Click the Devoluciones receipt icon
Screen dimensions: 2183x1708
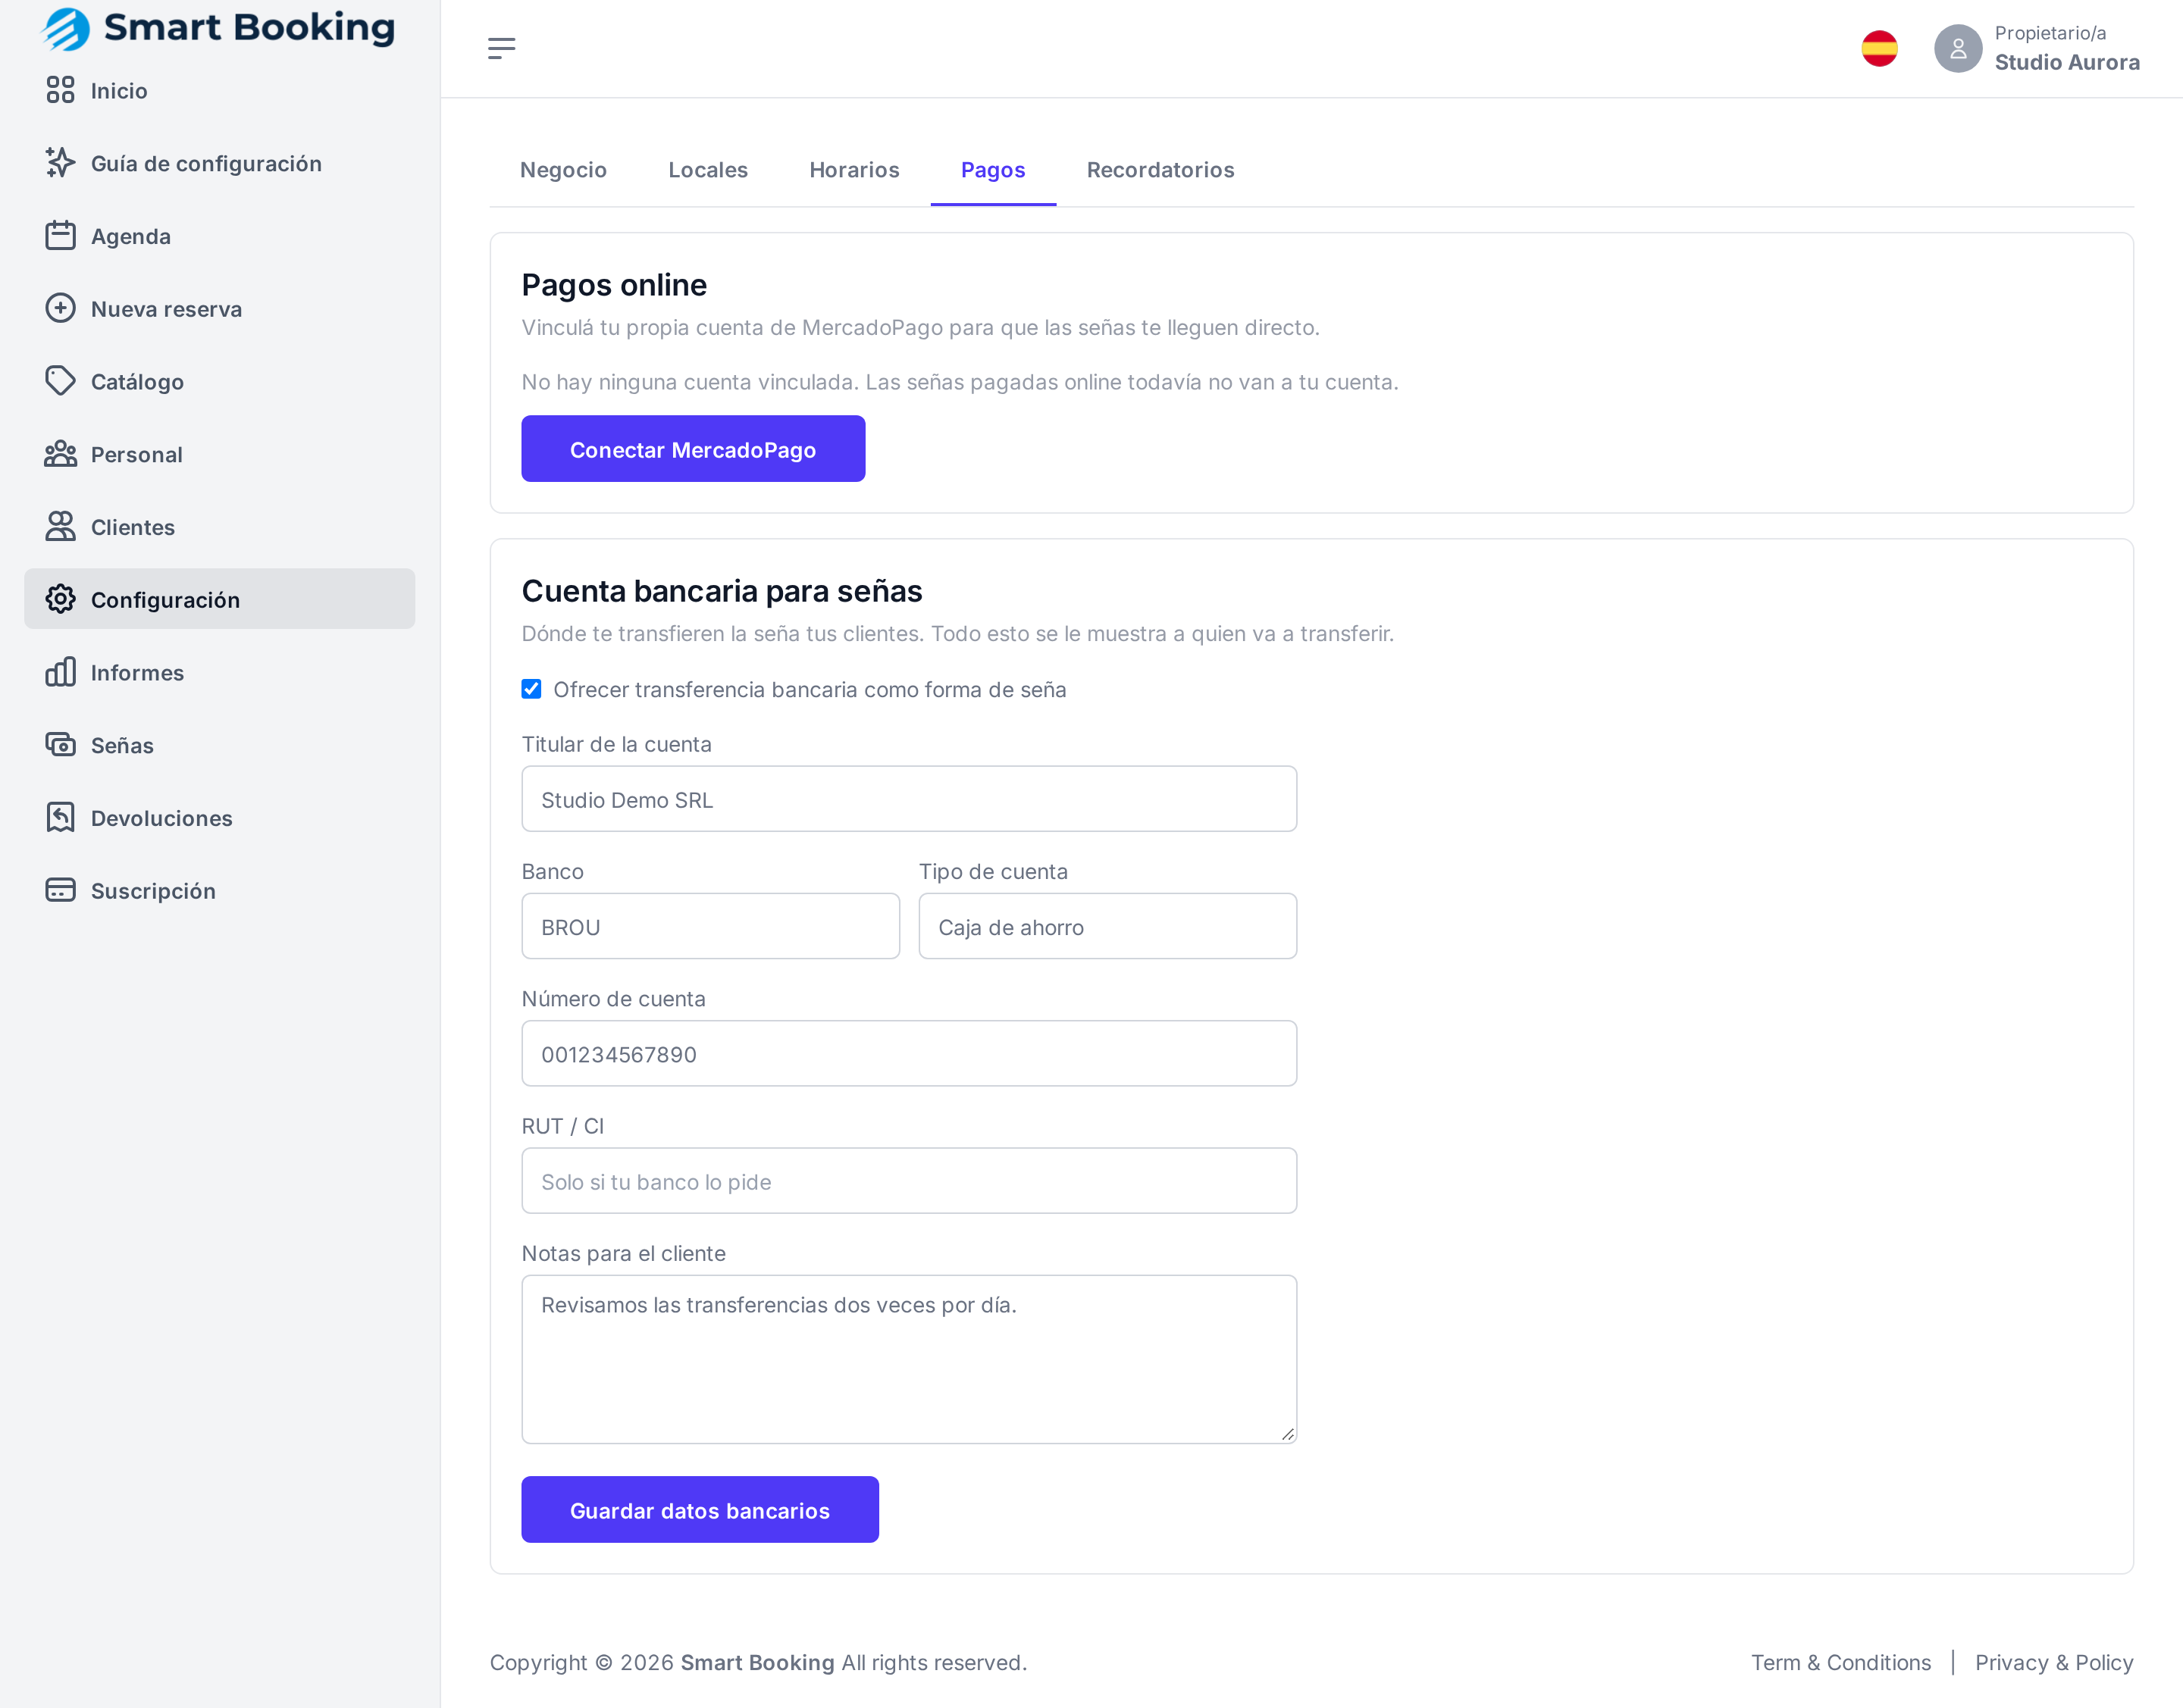pyautogui.click(x=60, y=817)
